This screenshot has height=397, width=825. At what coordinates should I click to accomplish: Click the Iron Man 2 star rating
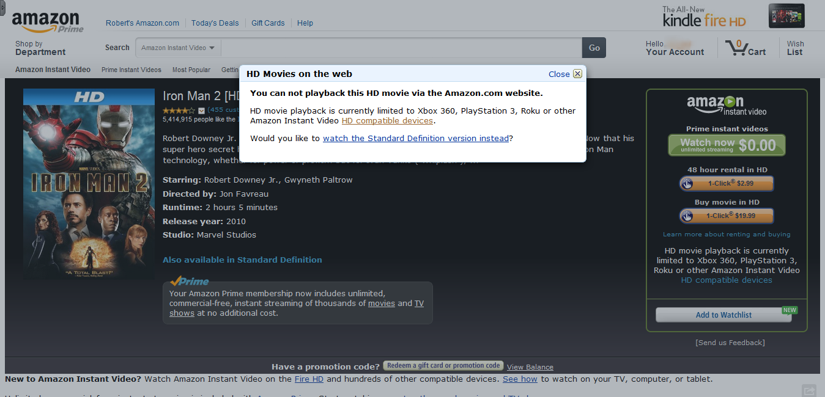click(x=179, y=111)
